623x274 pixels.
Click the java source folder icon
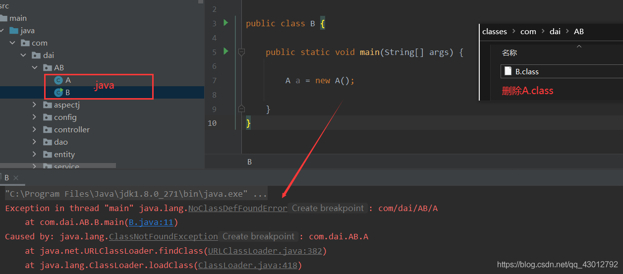tap(14, 30)
